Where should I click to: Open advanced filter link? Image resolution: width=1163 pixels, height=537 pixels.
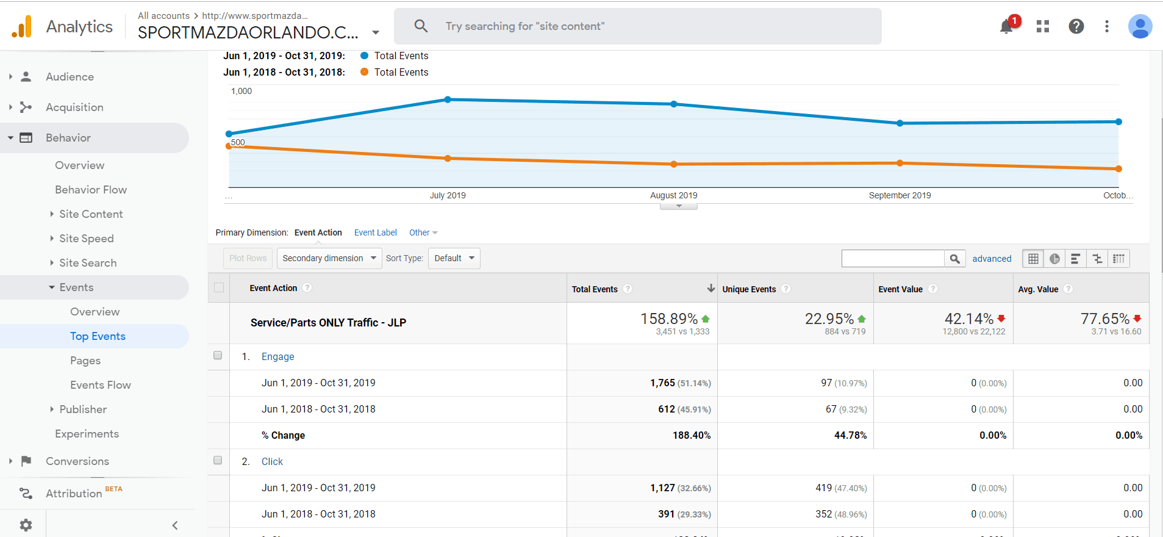[992, 259]
